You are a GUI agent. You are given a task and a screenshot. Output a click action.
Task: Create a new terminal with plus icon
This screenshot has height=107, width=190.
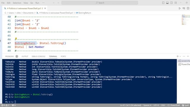coord(178,56)
